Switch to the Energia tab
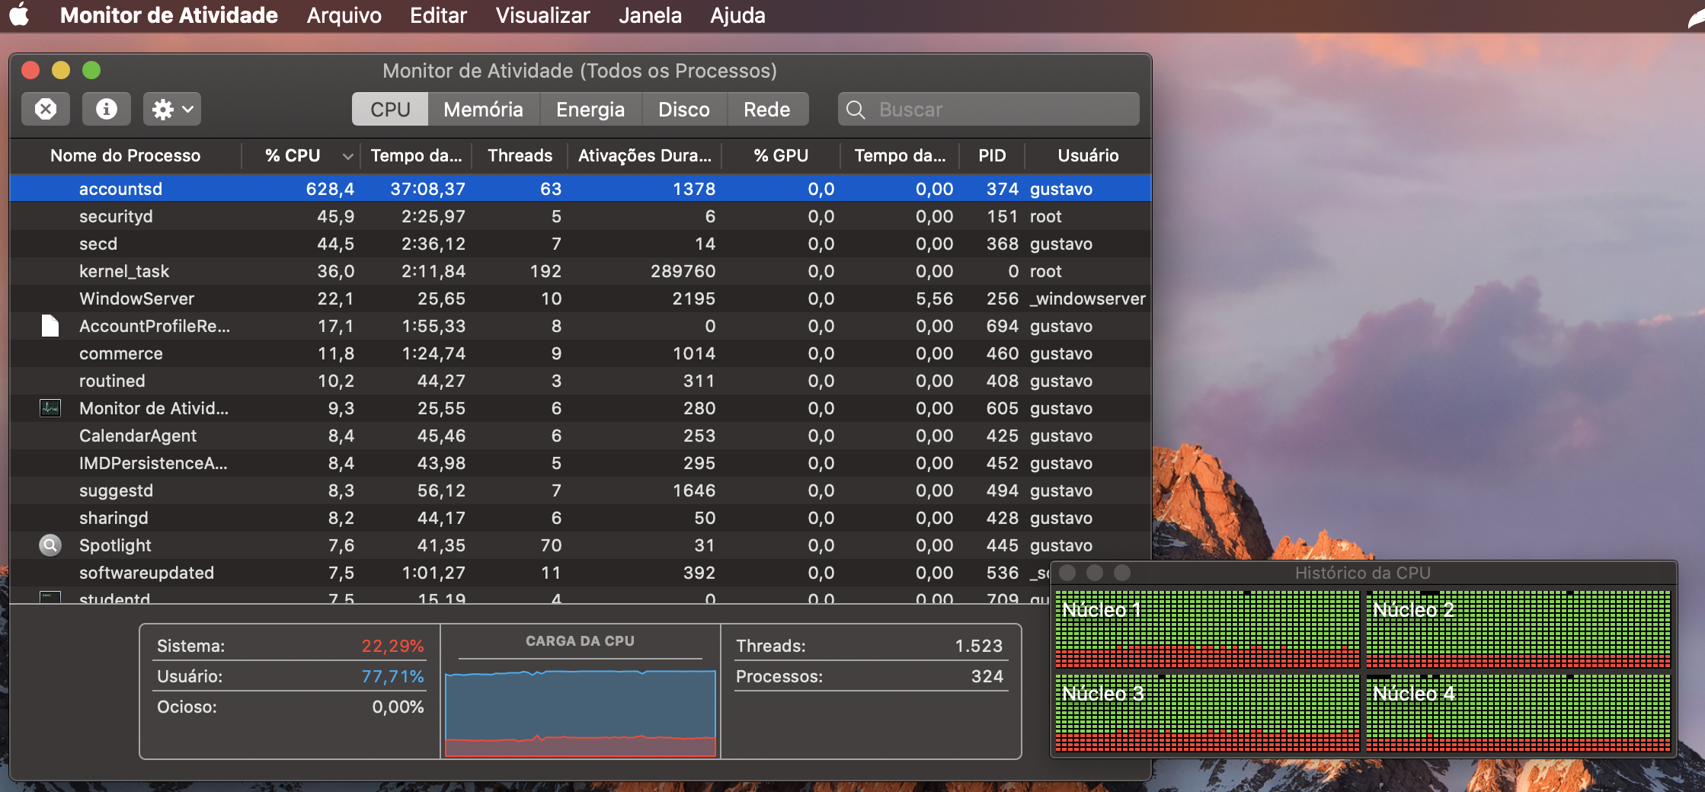The image size is (1705, 792). (590, 110)
